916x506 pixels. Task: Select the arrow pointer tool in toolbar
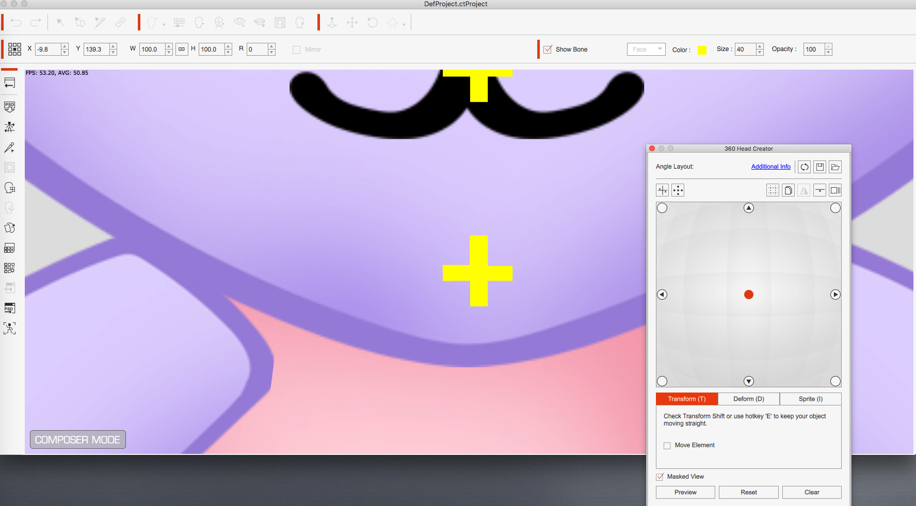[60, 22]
